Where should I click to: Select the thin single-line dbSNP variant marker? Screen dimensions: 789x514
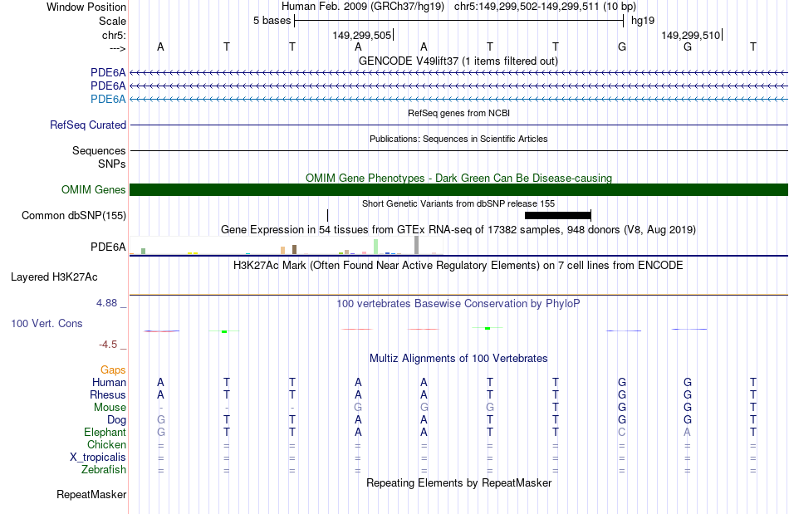[327, 215]
